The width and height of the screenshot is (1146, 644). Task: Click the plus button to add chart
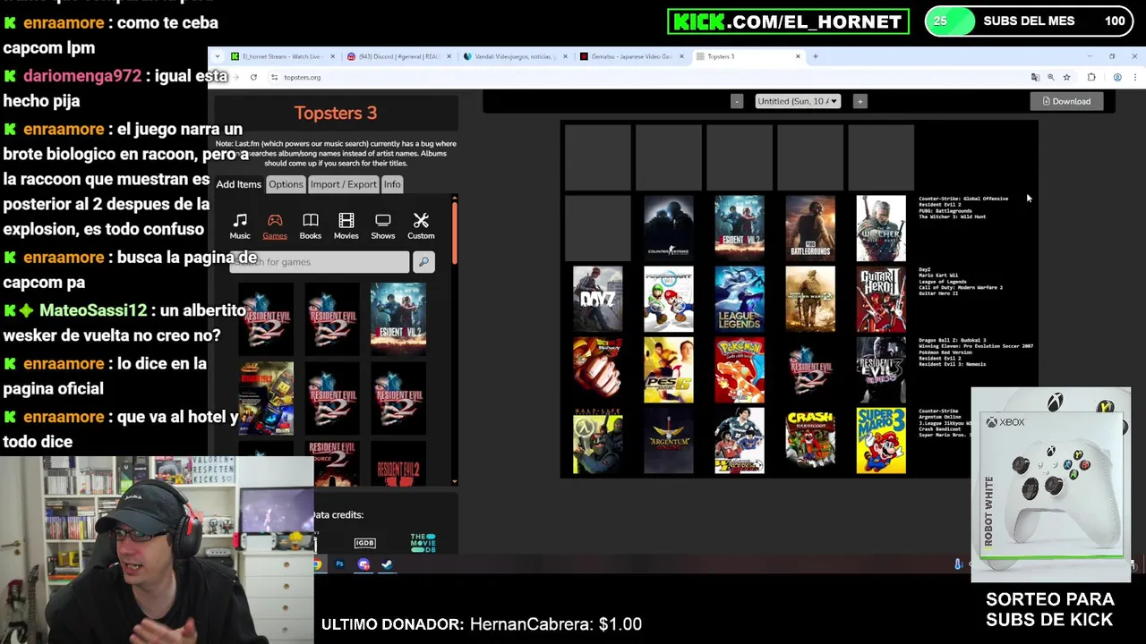859,101
